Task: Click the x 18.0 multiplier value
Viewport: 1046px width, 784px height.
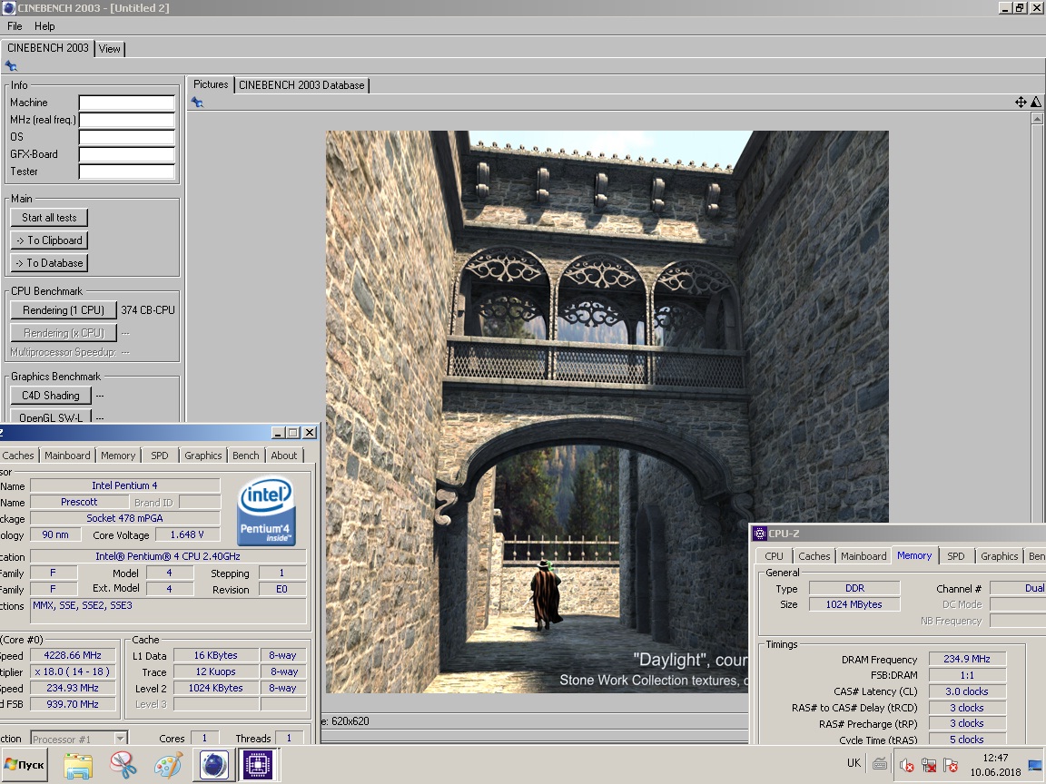Action: coord(73,671)
